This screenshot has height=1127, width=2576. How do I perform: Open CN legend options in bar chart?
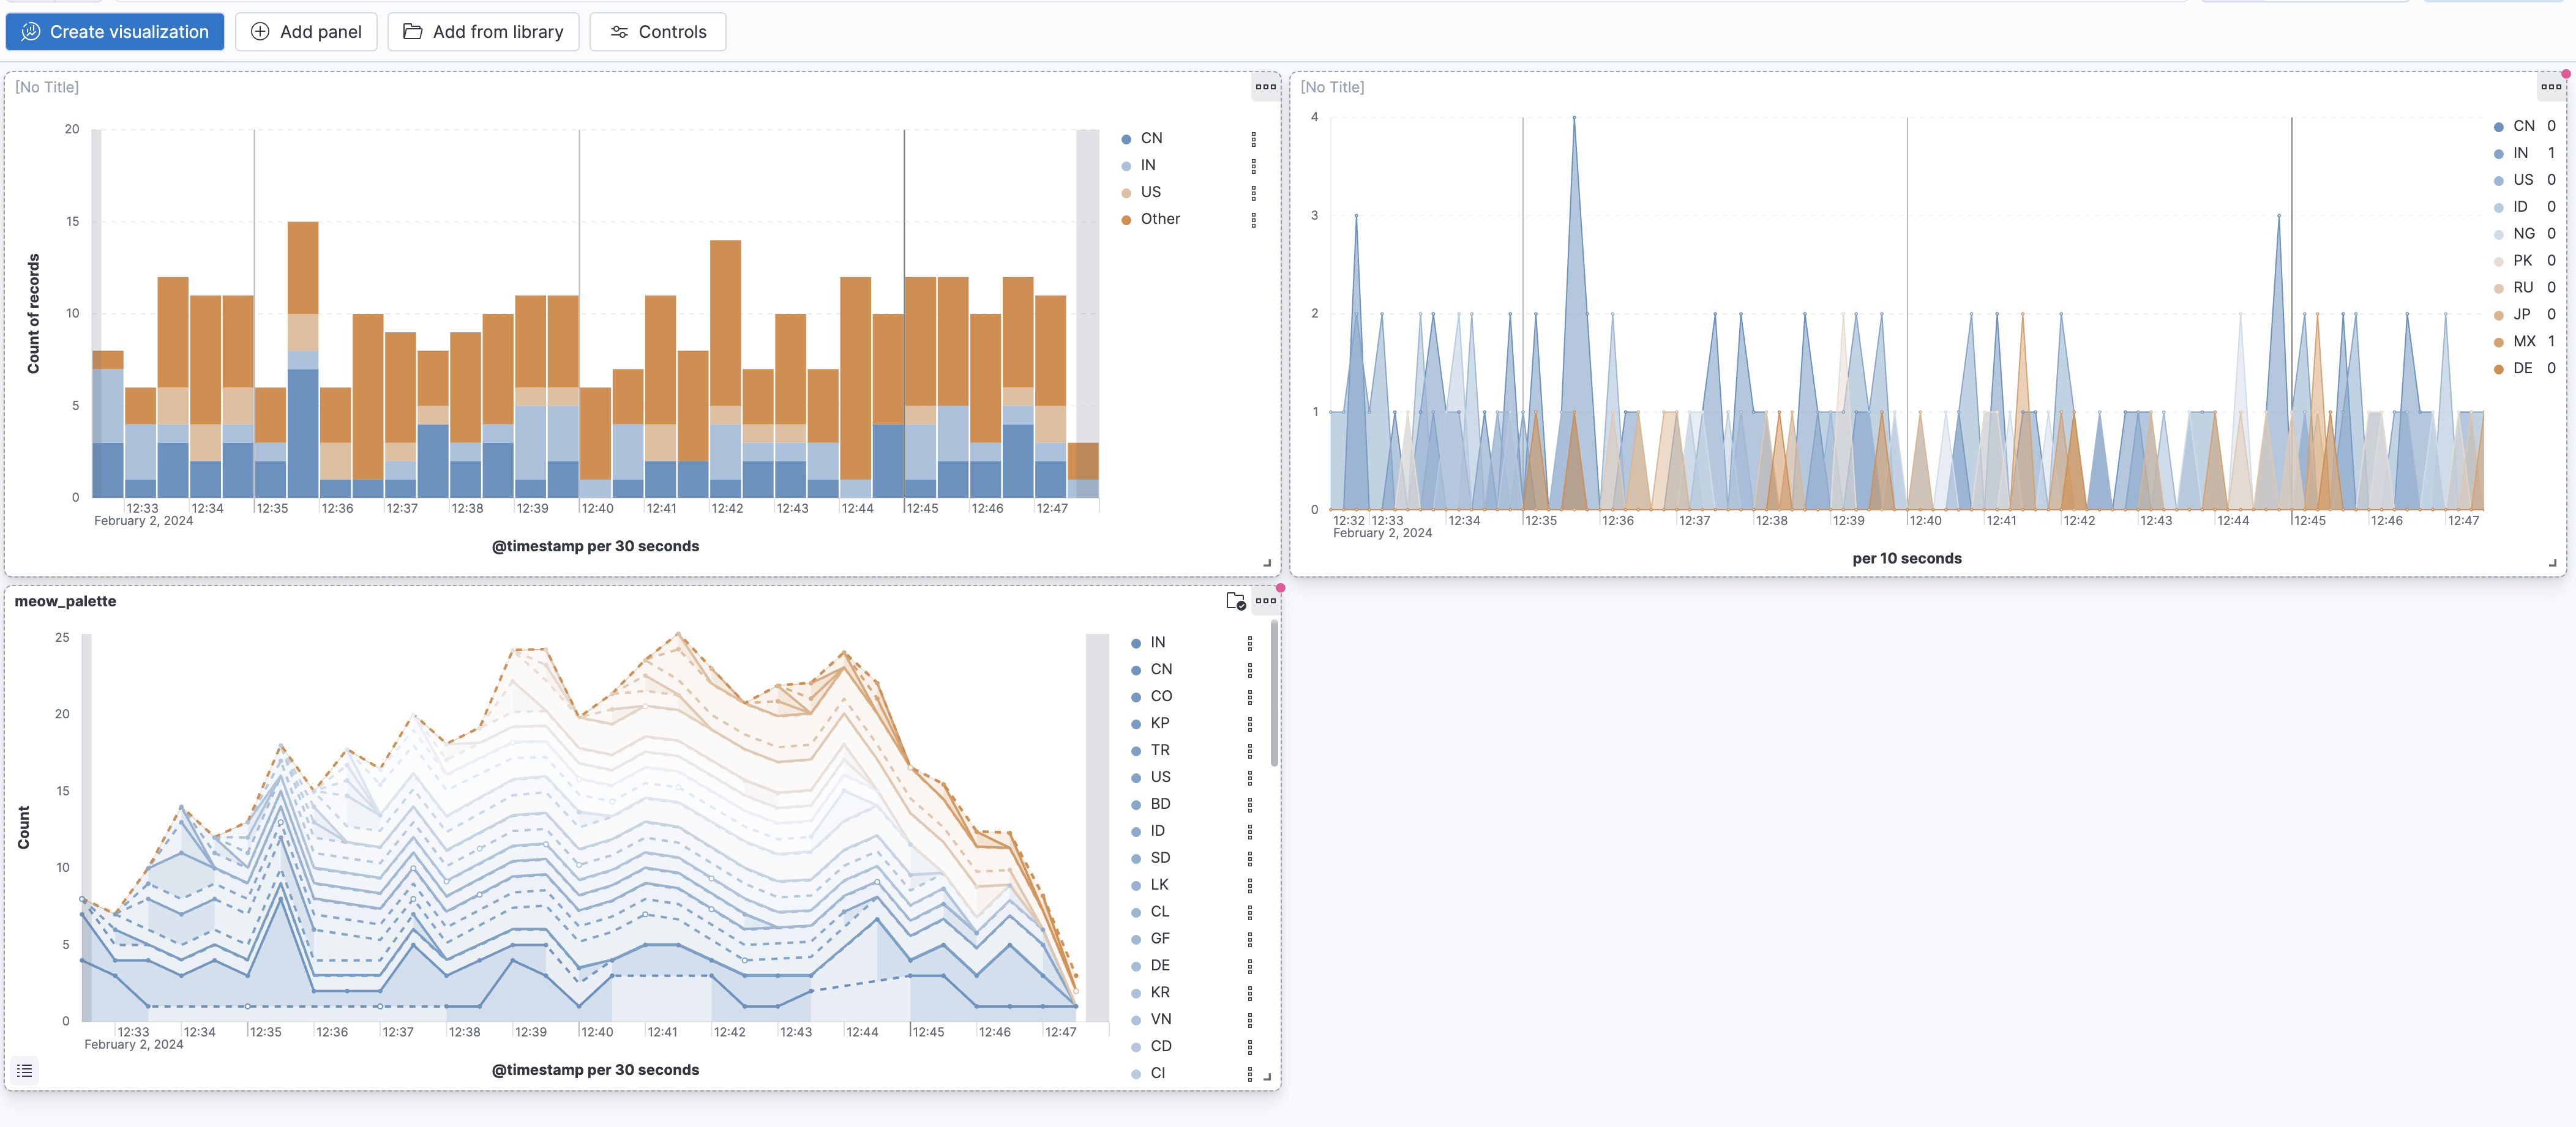(x=1253, y=139)
